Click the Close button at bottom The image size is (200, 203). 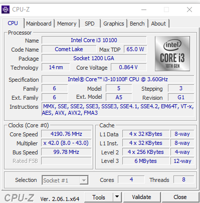click(180, 197)
